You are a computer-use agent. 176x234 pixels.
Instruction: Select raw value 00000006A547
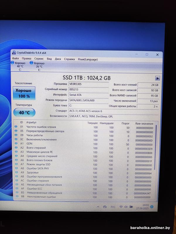click(142, 193)
